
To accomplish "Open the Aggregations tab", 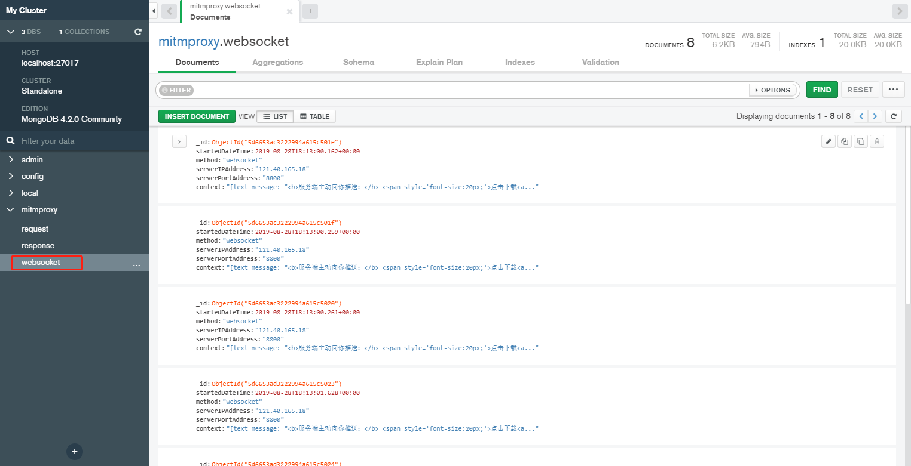I will 277,62.
